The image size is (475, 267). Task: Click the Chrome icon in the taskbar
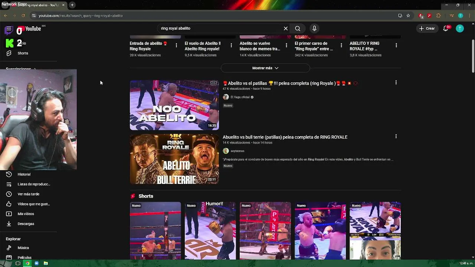pos(27,263)
